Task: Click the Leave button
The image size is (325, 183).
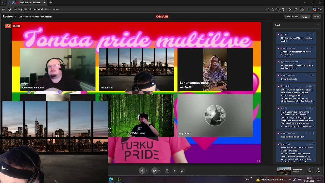Action: [x=317, y=17]
